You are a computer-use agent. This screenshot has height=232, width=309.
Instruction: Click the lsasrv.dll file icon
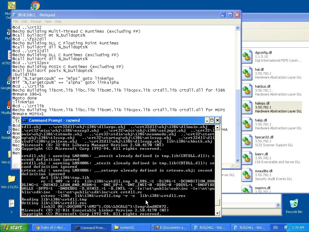pos(247,158)
